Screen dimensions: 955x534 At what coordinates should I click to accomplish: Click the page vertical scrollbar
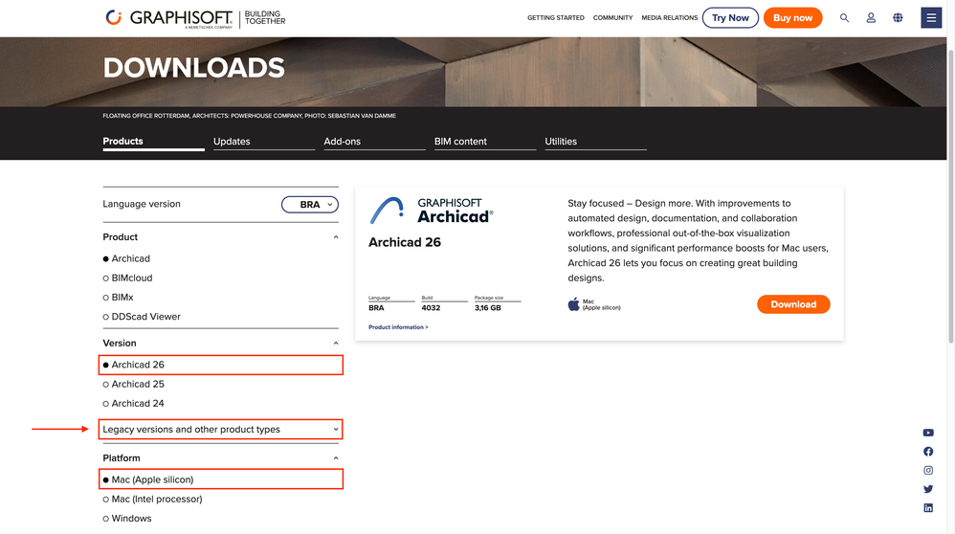[x=951, y=195]
